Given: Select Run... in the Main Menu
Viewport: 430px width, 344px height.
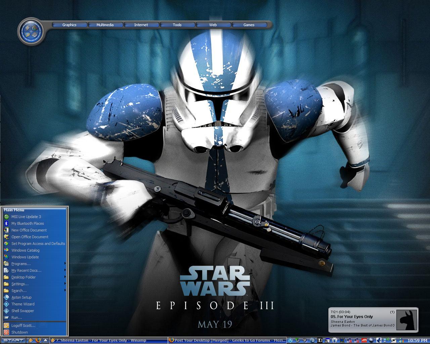Looking at the screenshot, I should (35, 317).
